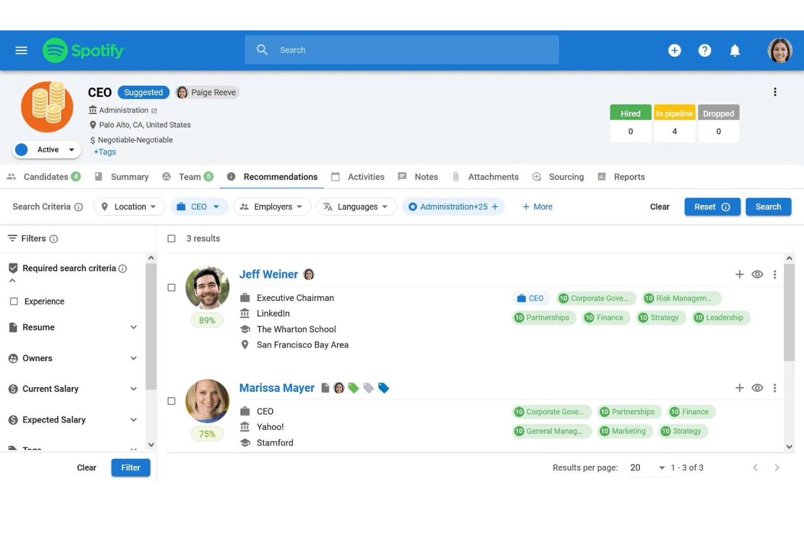This screenshot has height=536, width=804.
Task: Open the Location criteria dropdown
Action: (129, 207)
